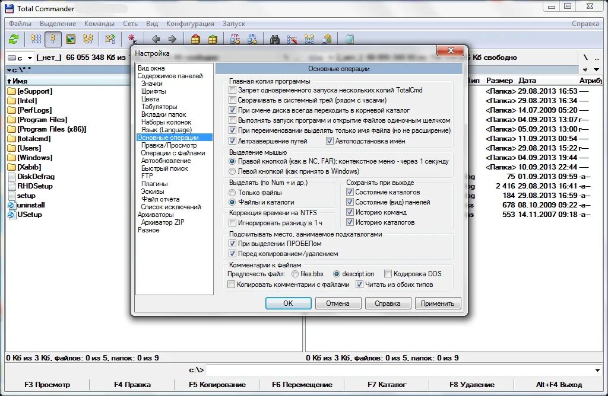Image resolution: width=608 pixels, height=396 pixels.
Task: Click the synchronize directories toolbar icon
Action: pos(309,39)
